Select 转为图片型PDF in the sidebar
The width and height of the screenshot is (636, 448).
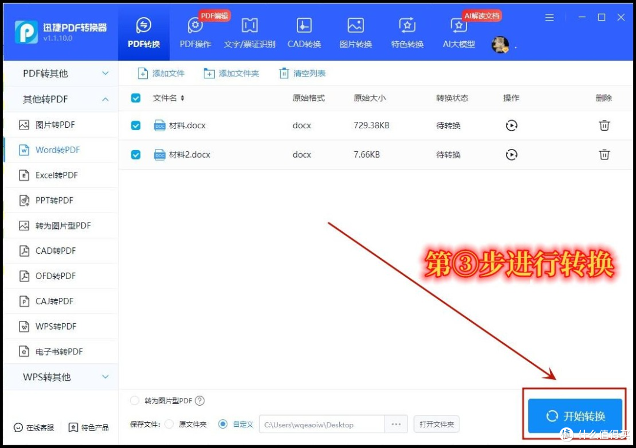[61, 225]
